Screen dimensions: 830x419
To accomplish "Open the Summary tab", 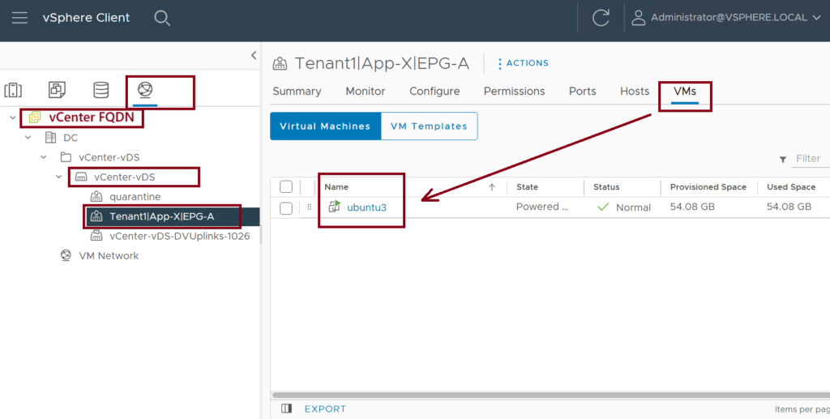I will click(x=297, y=91).
